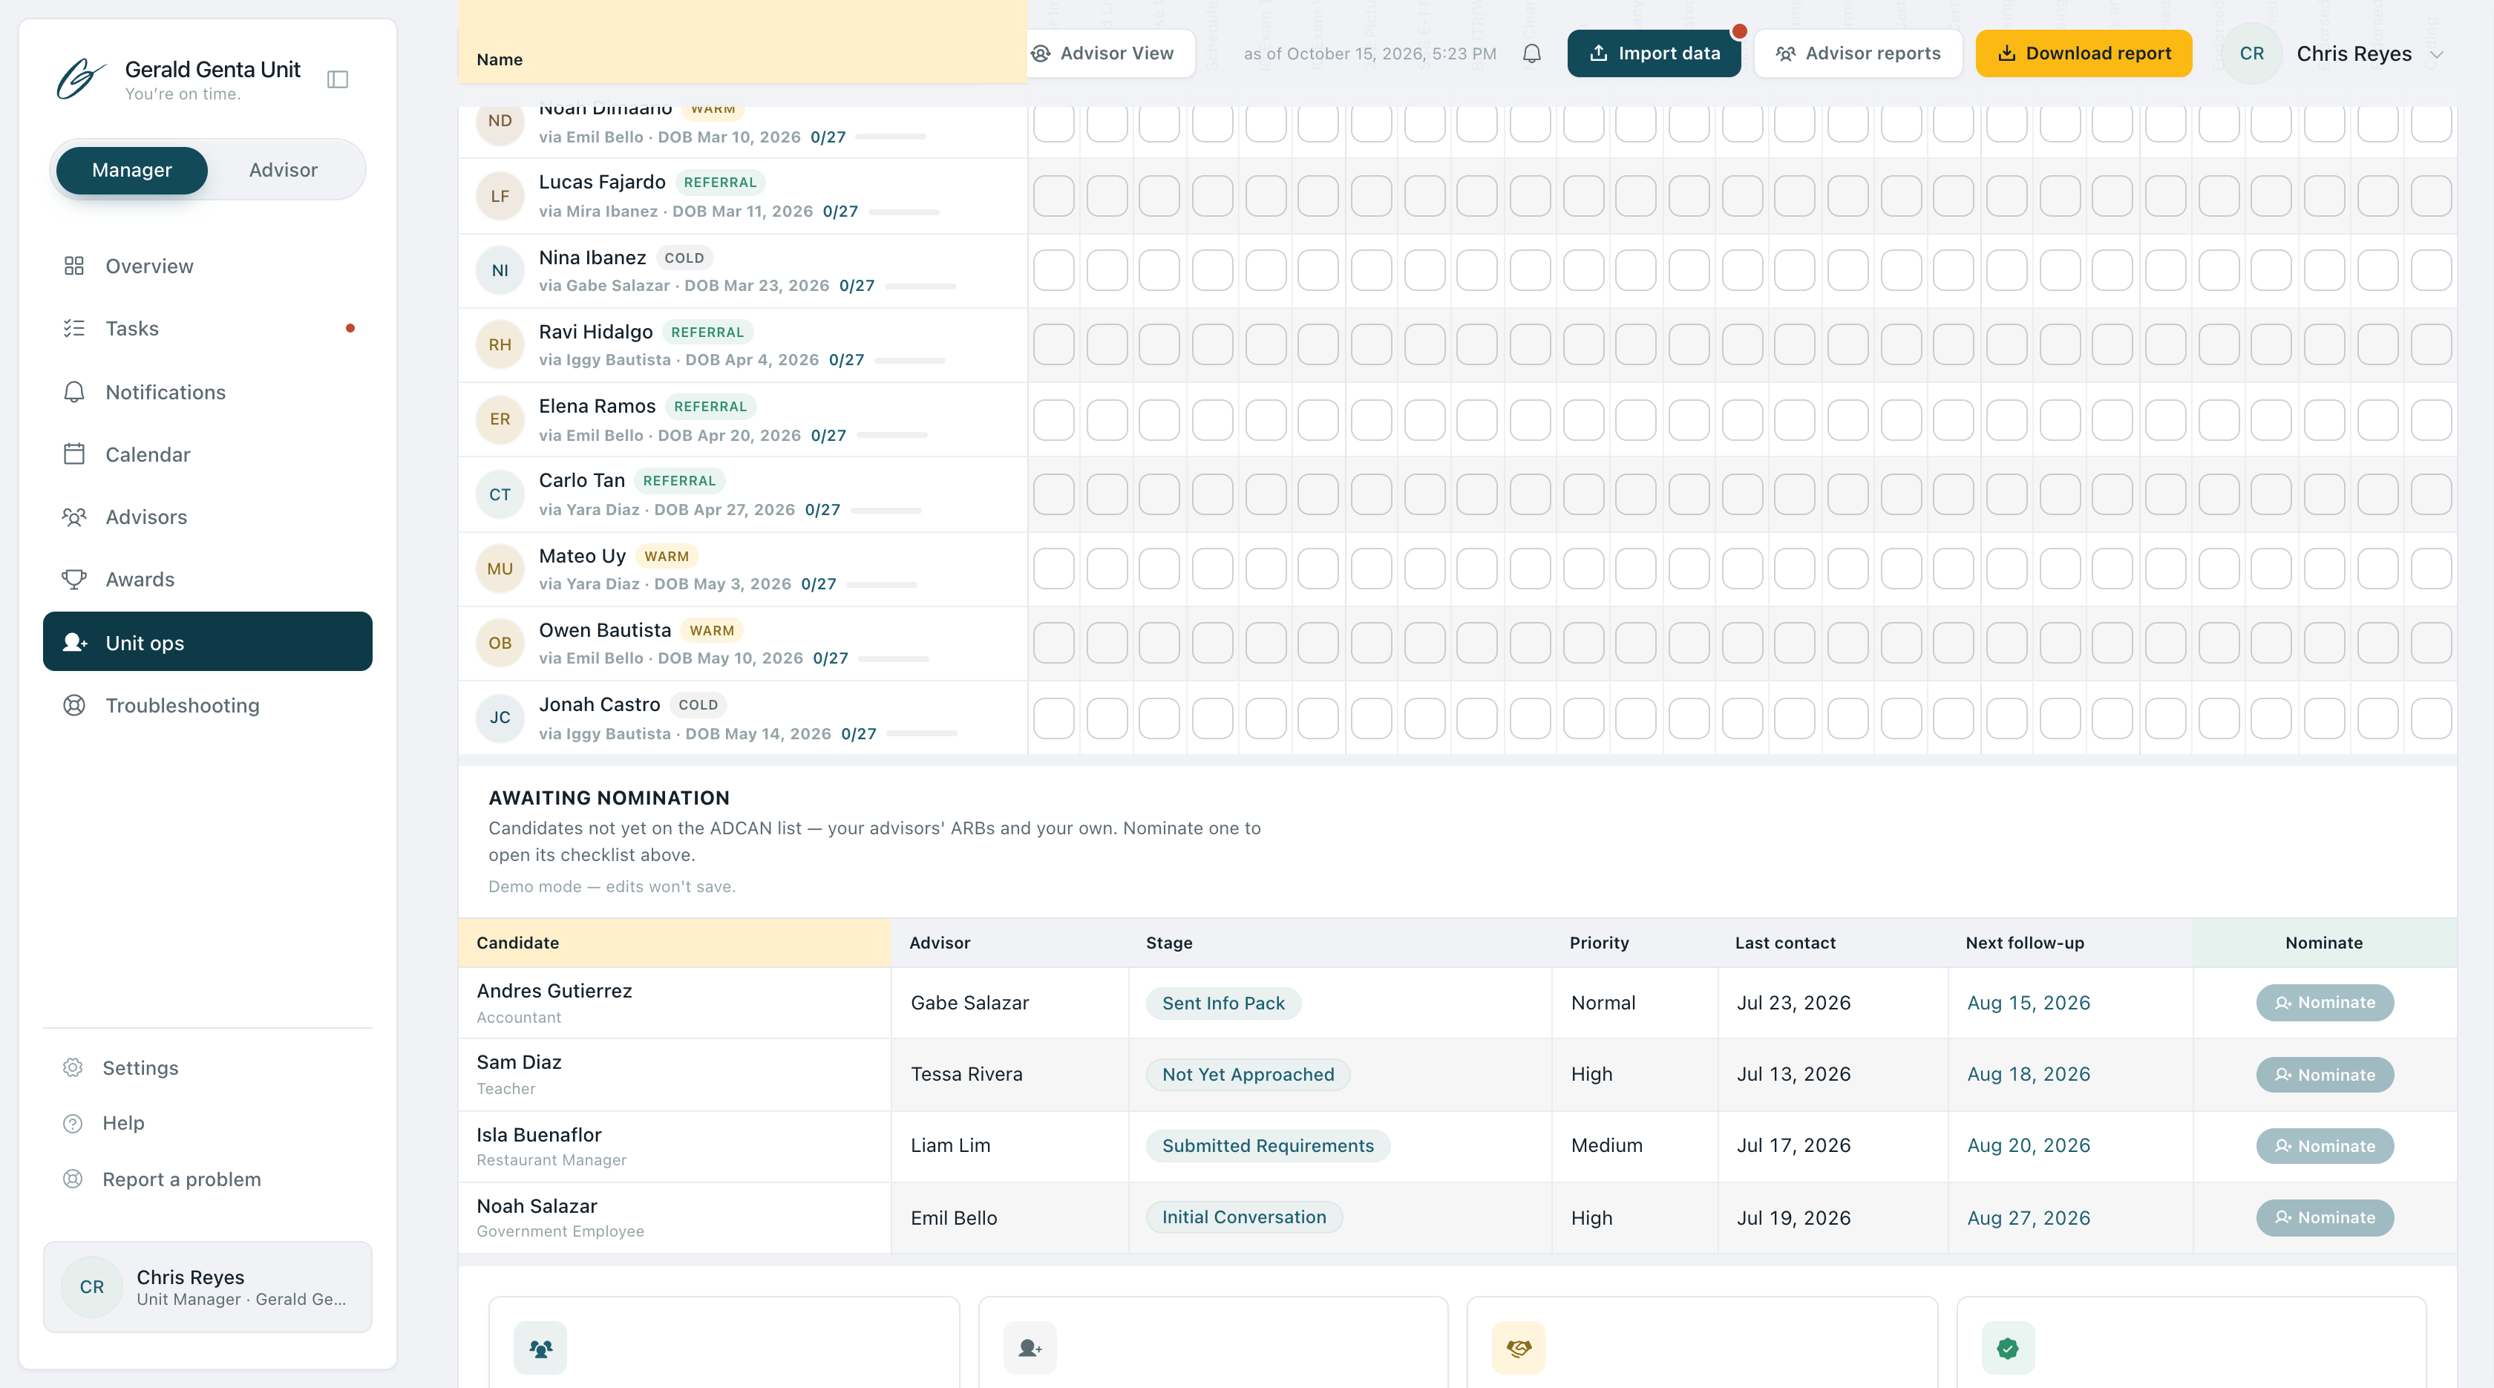Click Download report button
Image resolution: width=2494 pixels, height=1388 pixels.
tap(2084, 53)
